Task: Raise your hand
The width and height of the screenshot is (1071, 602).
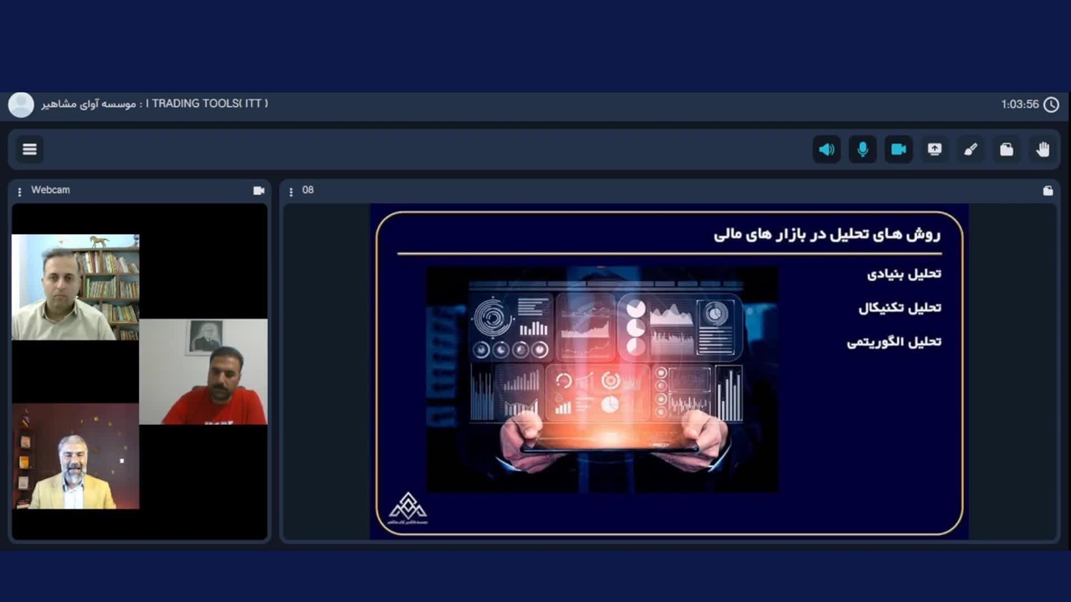Action: point(1043,150)
